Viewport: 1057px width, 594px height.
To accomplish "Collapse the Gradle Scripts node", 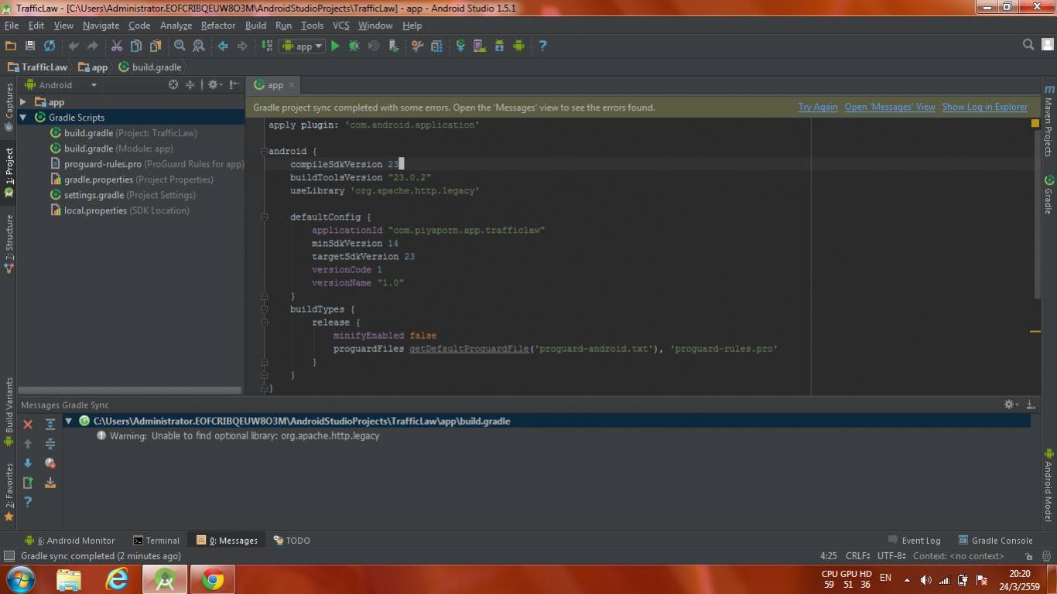I will click(23, 118).
